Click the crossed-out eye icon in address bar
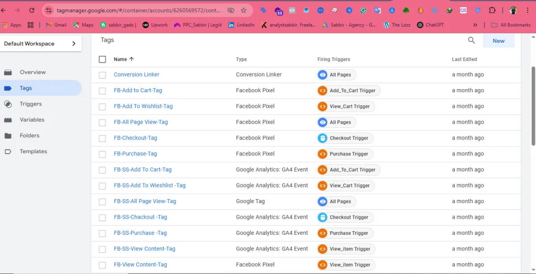The width and height of the screenshot is (536, 274). point(230,10)
